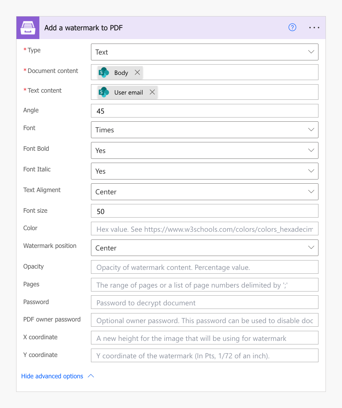
Task: Open the Watermark position dropdown
Action: coord(311,248)
